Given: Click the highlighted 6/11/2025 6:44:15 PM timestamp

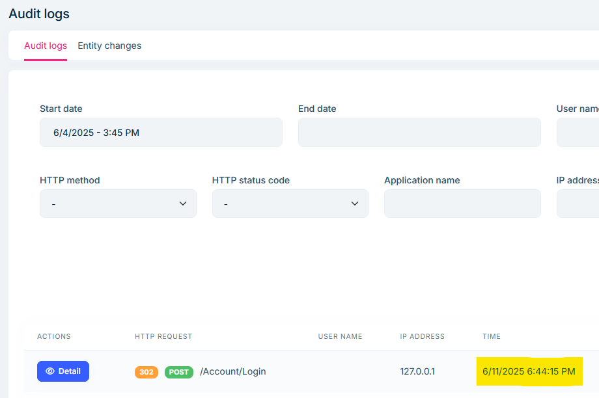Looking at the screenshot, I should (x=529, y=371).
